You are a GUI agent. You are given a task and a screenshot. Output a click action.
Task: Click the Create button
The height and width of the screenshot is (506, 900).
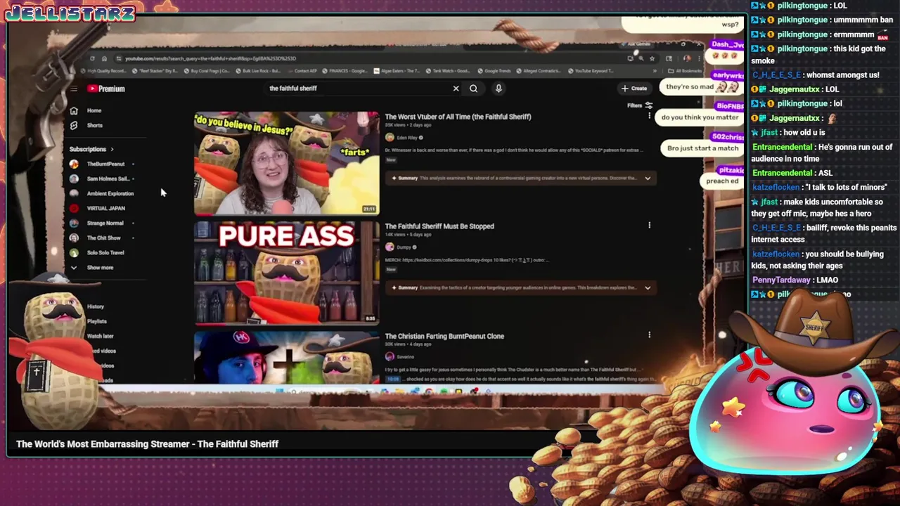point(634,89)
